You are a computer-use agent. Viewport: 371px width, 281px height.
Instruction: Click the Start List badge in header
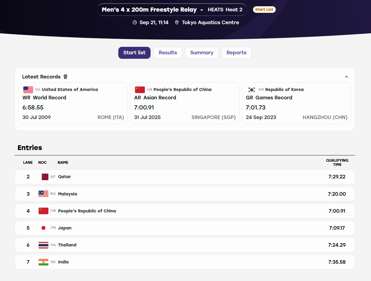click(264, 10)
